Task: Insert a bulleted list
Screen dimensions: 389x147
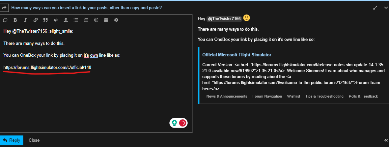Action: point(76,20)
